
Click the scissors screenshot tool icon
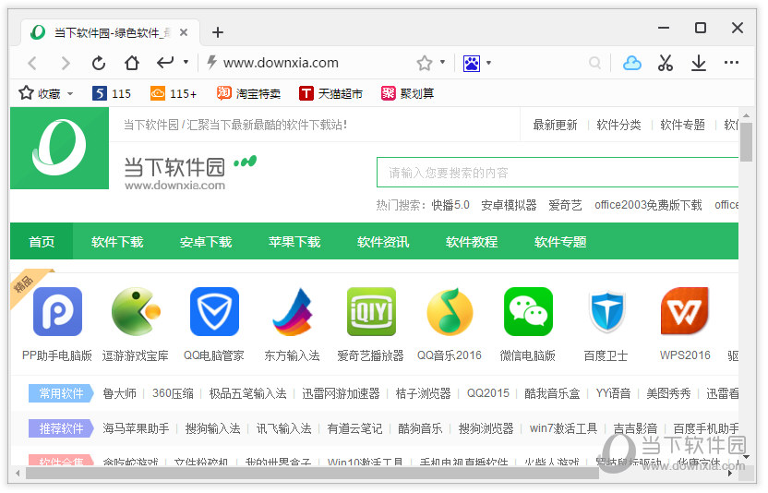(x=666, y=63)
